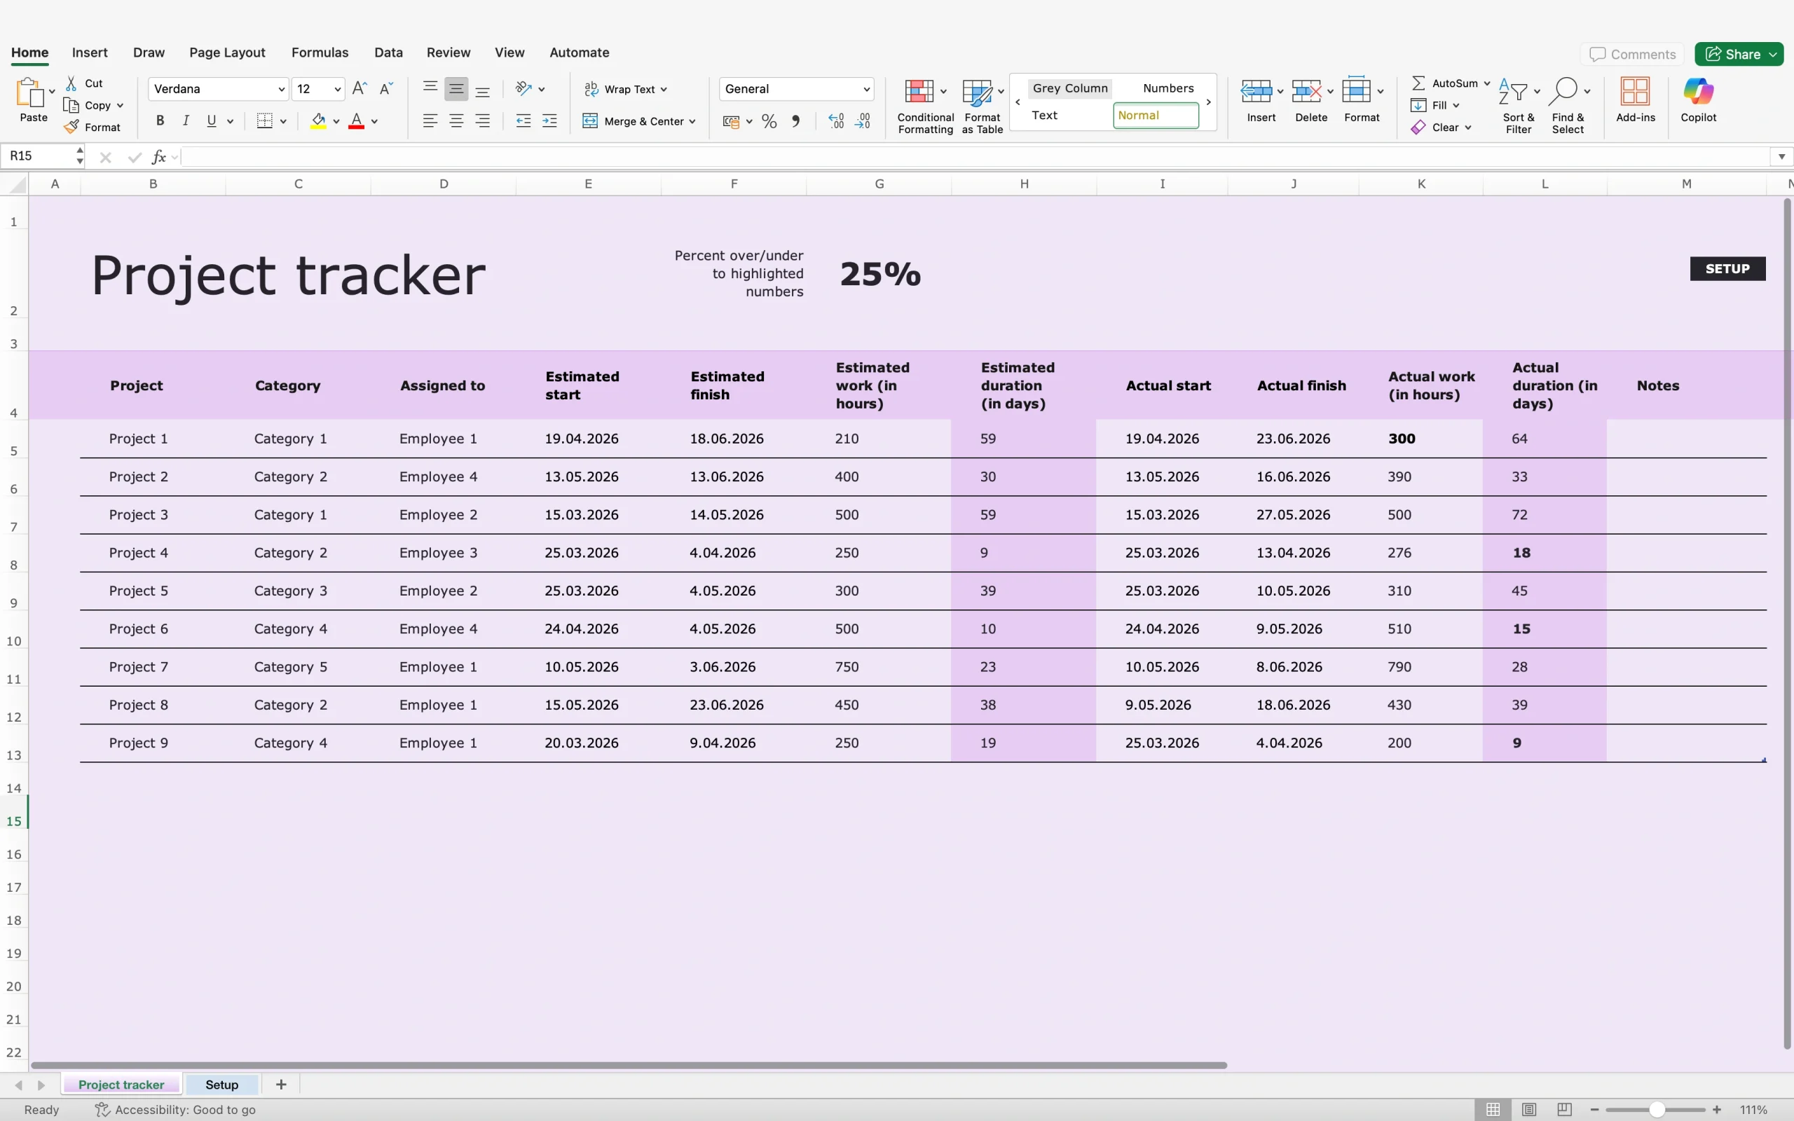Click the Name Box showing R15
Image resolution: width=1794 pixels, height=1121 pixels.
pos(41,156)
